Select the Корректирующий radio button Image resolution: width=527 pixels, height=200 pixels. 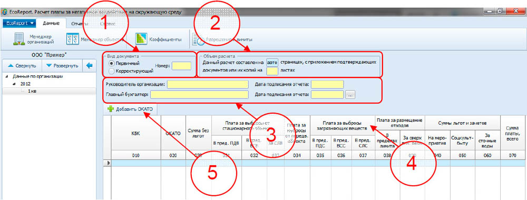[112, 71]
